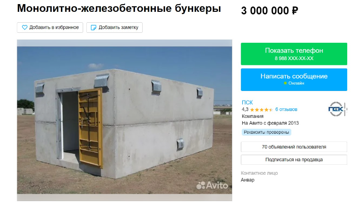Open the bunker photo in gallery
This screenshot has height=202, width=359.
click(125, 121)
